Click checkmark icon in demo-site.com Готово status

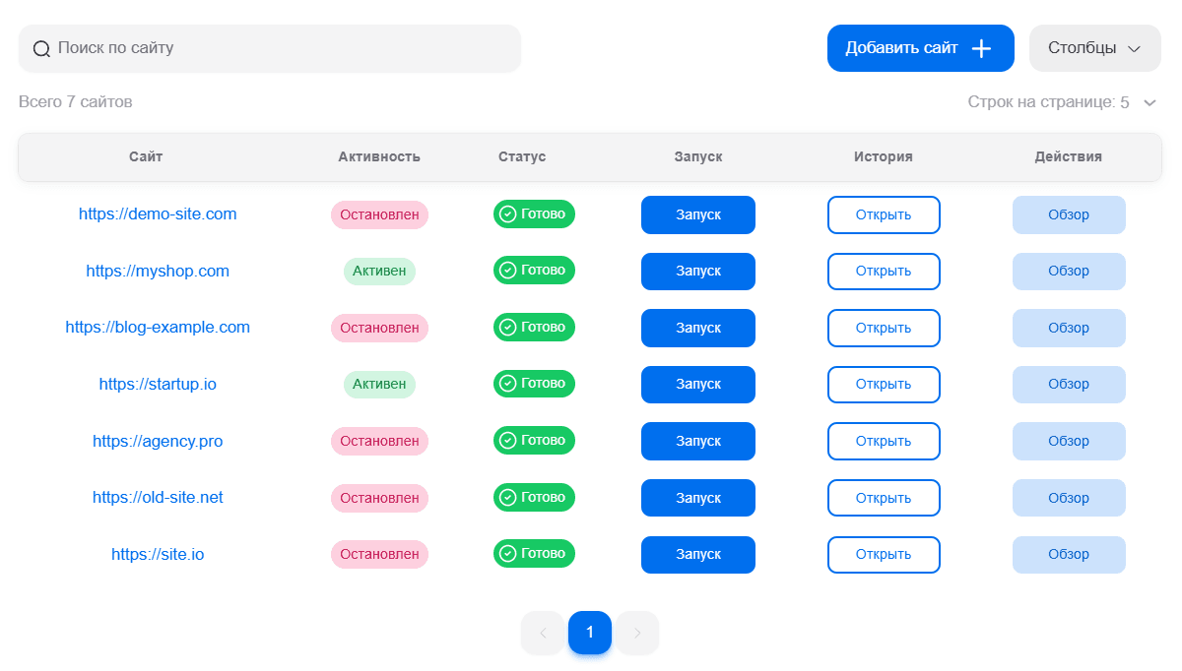coord(508,214)
